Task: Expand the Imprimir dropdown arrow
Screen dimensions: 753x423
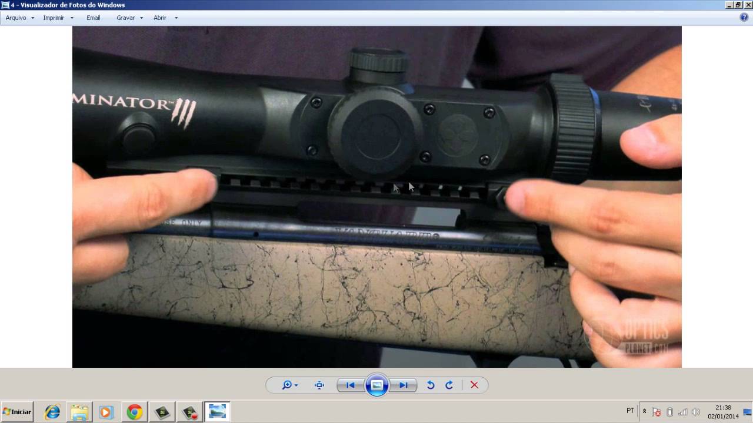Action: pyautogui.click(x=72, y=18)
